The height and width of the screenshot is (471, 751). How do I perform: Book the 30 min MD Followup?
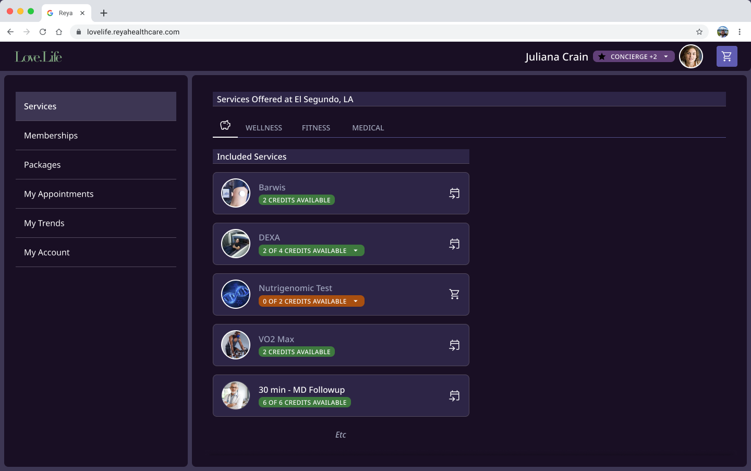pos(454,396)
